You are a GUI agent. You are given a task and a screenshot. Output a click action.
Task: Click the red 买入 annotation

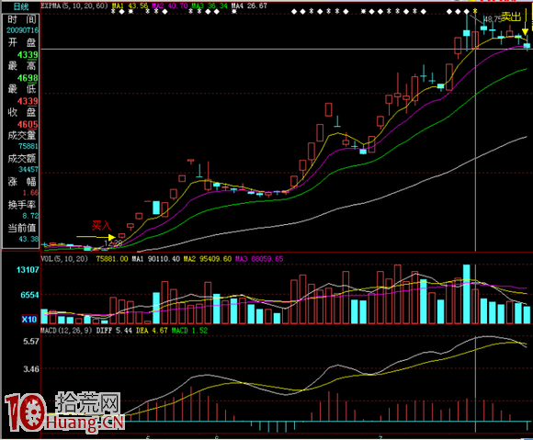coord(101,225)
